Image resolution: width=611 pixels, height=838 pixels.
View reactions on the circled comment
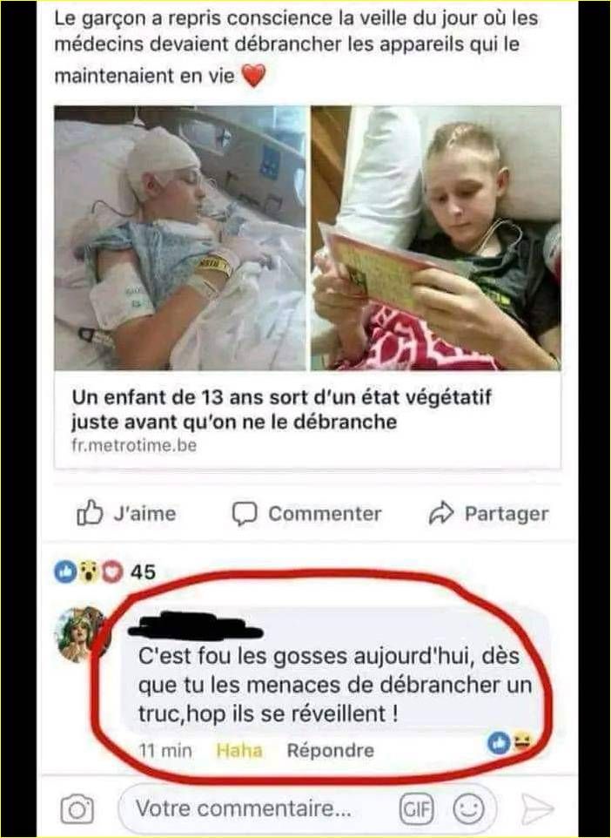[x=511, y=743]
